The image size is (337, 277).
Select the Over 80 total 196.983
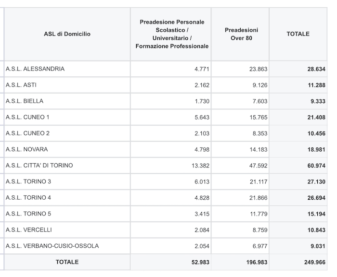pyautogui.click(x=257, y=262)
